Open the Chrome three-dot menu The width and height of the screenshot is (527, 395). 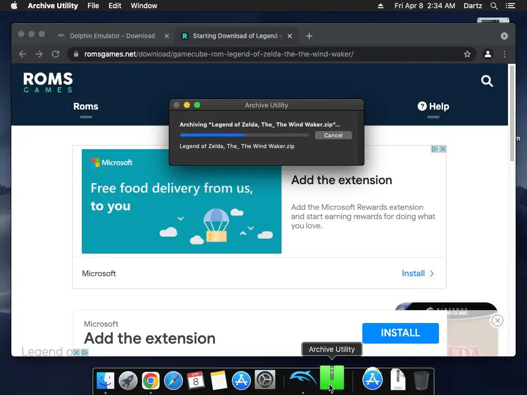point(504,54)
